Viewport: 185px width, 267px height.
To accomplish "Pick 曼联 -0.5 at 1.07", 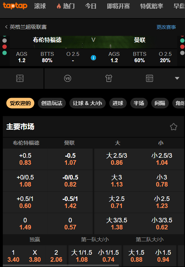I will (70, 159).
